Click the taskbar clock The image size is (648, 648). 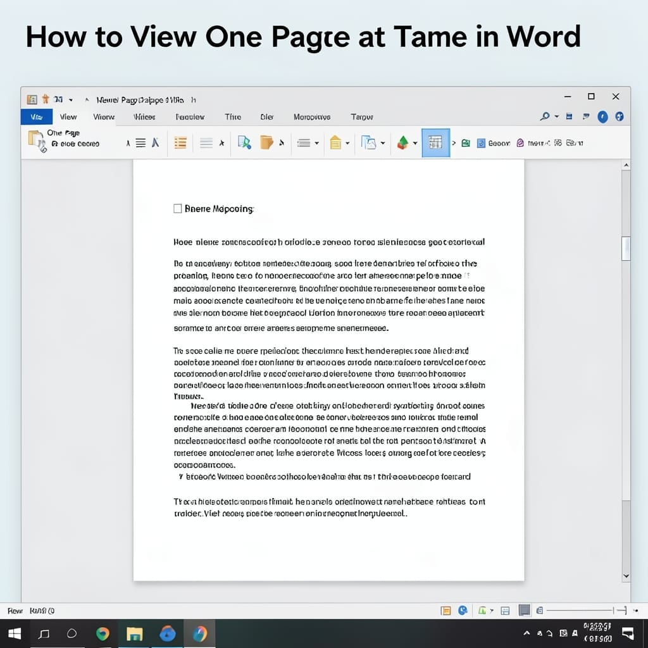tap(597, 633)
